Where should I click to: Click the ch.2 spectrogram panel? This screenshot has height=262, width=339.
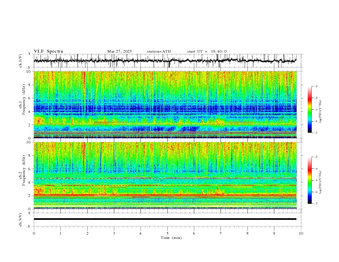pyautogui.click(x=165, y=176)
